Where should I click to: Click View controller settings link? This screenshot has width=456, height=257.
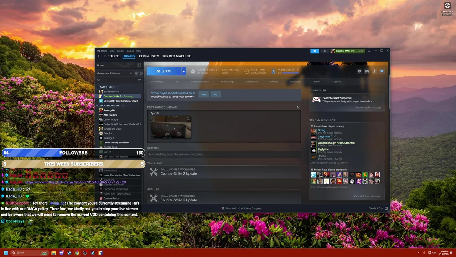coord(368,107)
